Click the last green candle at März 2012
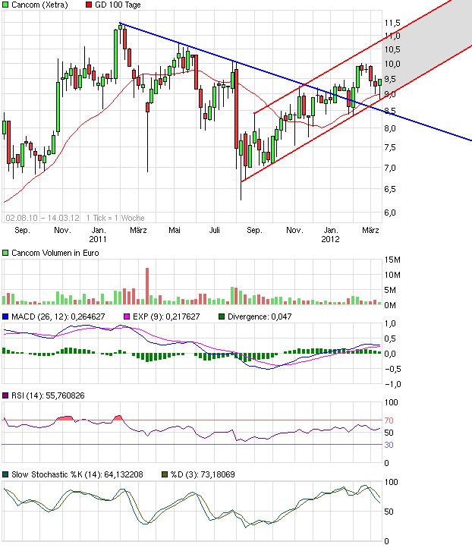This screenshot has height=548, width=472. click(x=379, y=87)
